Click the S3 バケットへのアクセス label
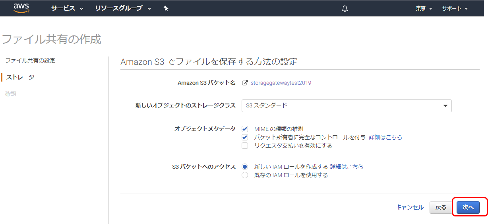 click(x=204, y=167)
